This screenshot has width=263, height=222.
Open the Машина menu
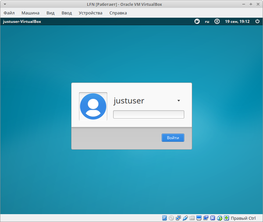click(30, 13)
